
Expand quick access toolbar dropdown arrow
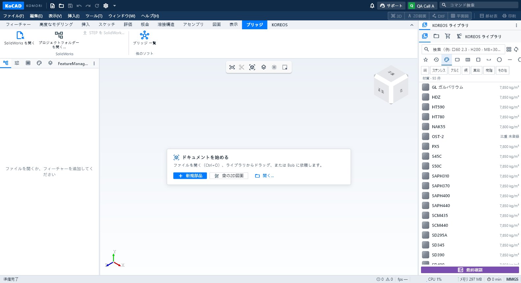(114, 6)
